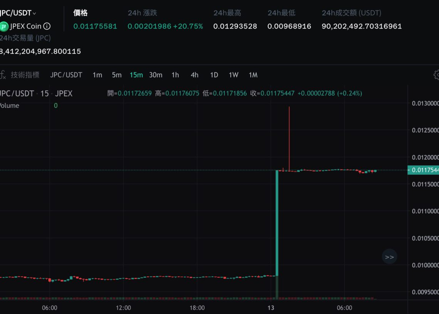
Task: Open the 技術指標 technical indicators menu
Action: click(x=25, y=75)
